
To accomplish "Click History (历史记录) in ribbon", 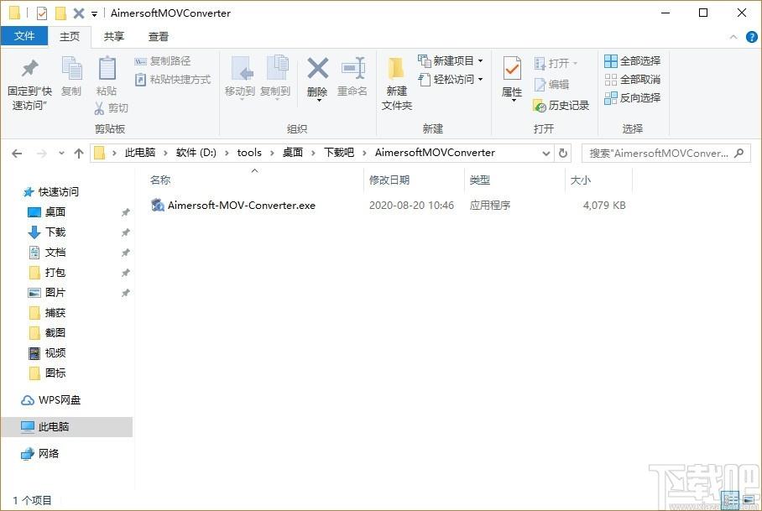I will 561,106.
